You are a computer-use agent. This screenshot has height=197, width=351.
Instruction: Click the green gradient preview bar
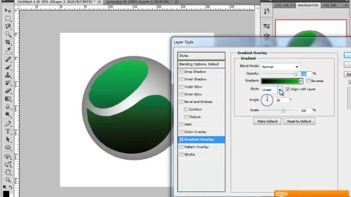click(280, 81)
